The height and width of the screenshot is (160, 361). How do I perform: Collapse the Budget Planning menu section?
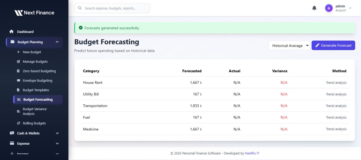coord(57,42)
